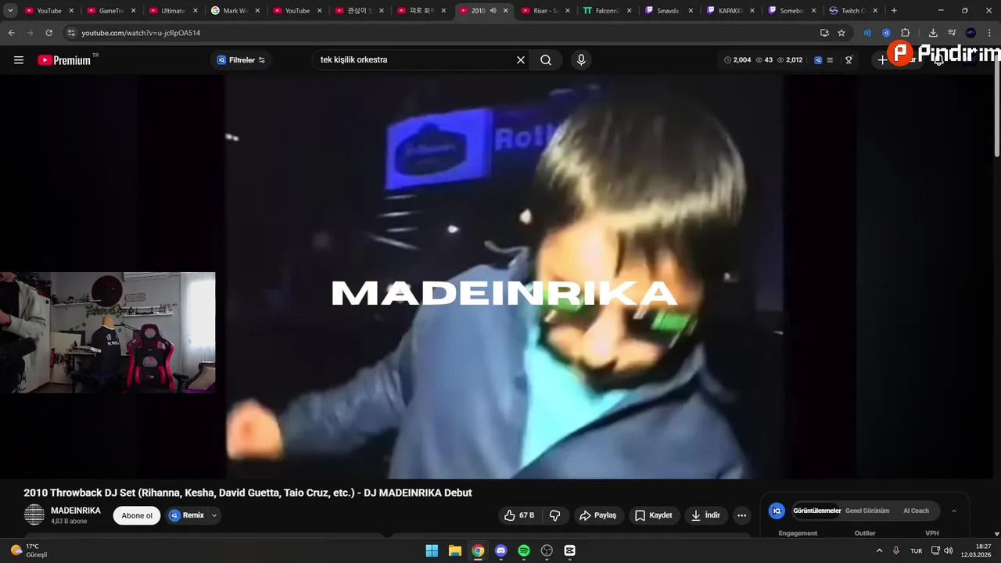Click the vidIQ panel logo icon
Viewport: 1001px width, 563px height.
click(x=777, y=511)
